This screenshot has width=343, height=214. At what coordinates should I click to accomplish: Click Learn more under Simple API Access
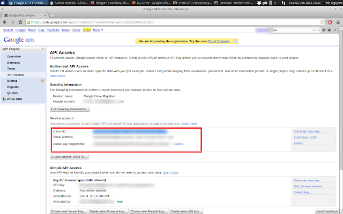(x=170, y=172)
